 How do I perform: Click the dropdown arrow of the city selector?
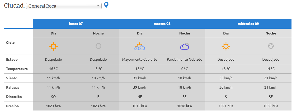[98, 6]
